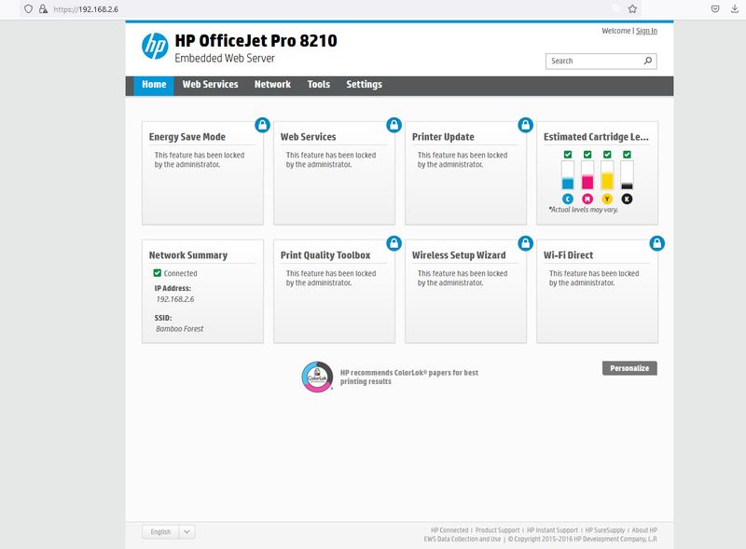Click the magenta M cartridge icon
This screenshot has height=549, width=746.
point(587,199)
